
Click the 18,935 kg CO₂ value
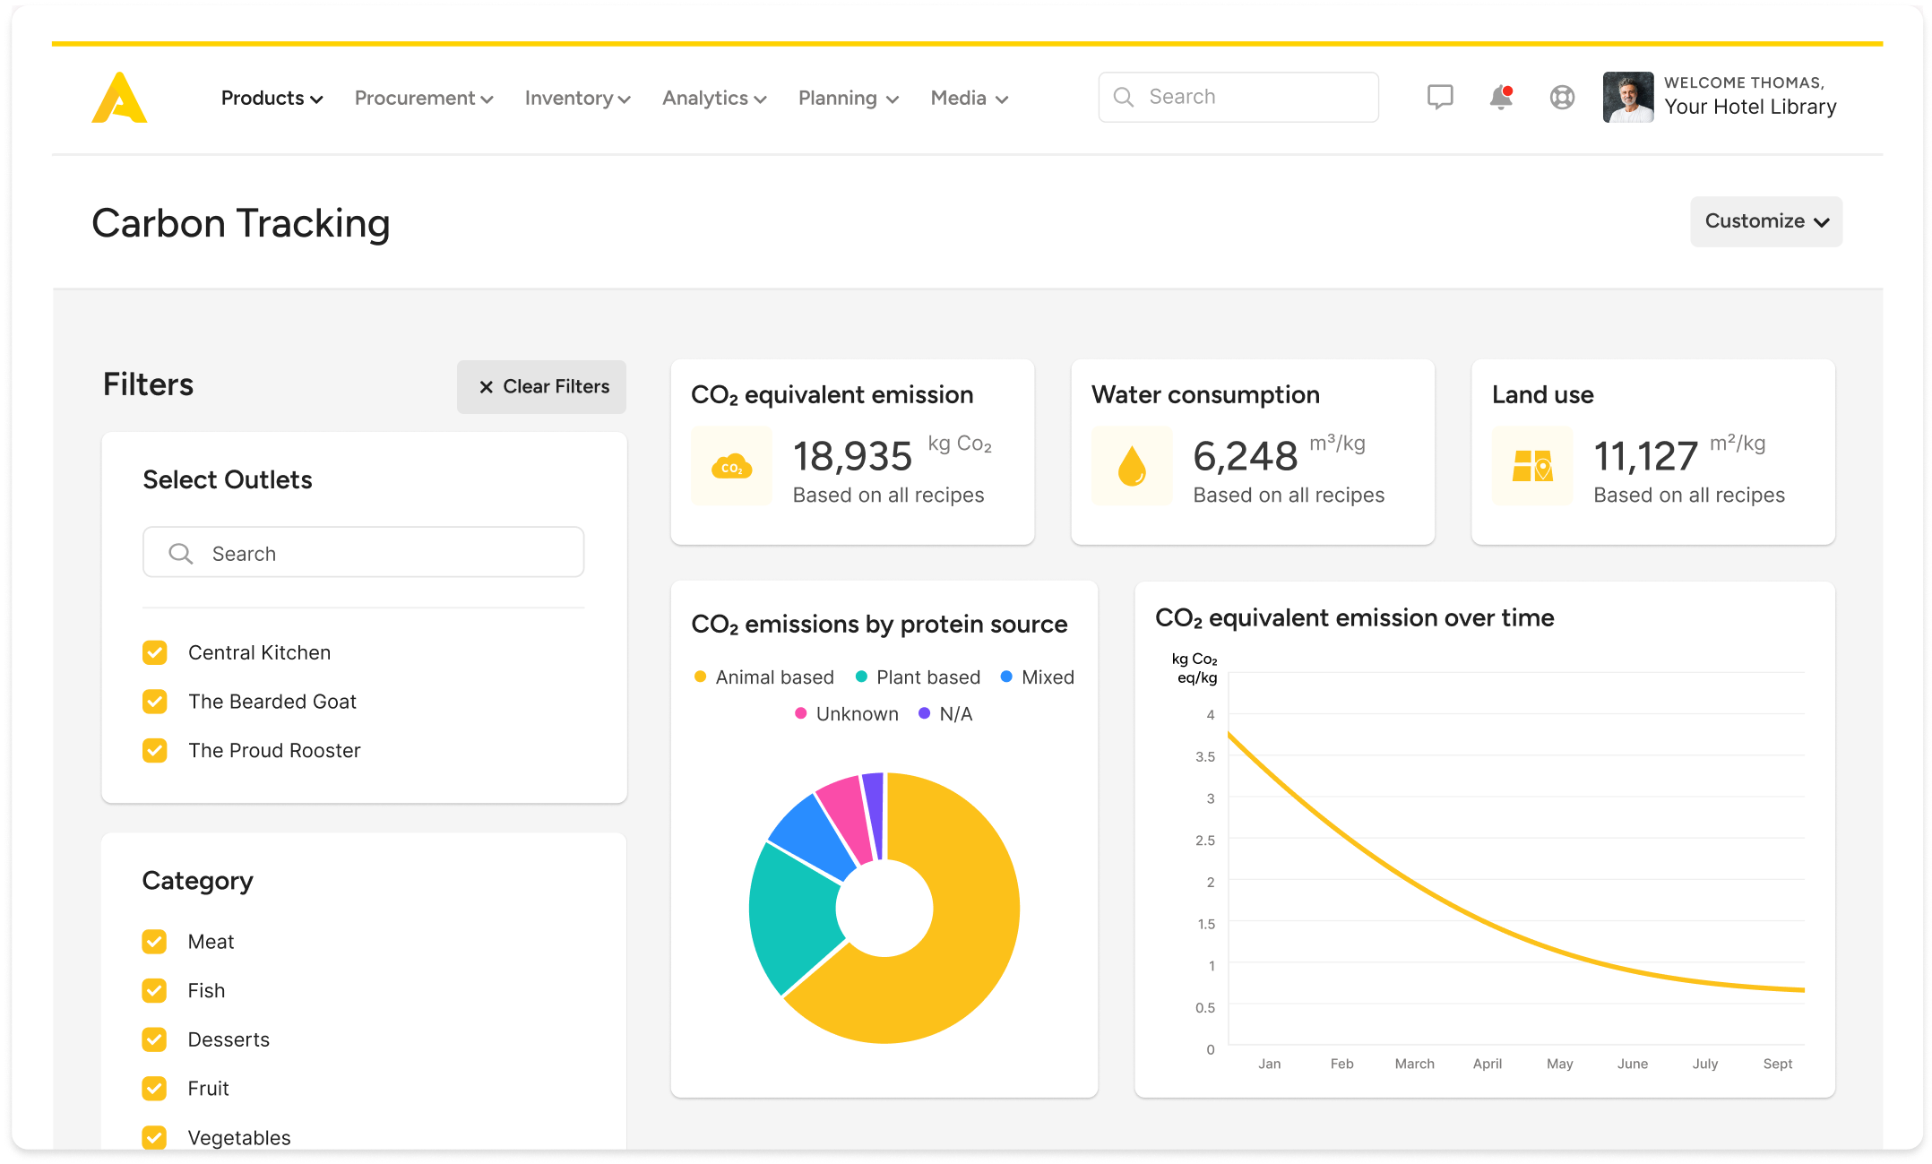point(852,456)
